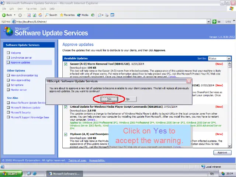Click the Refresh page icon

point(34,15)
